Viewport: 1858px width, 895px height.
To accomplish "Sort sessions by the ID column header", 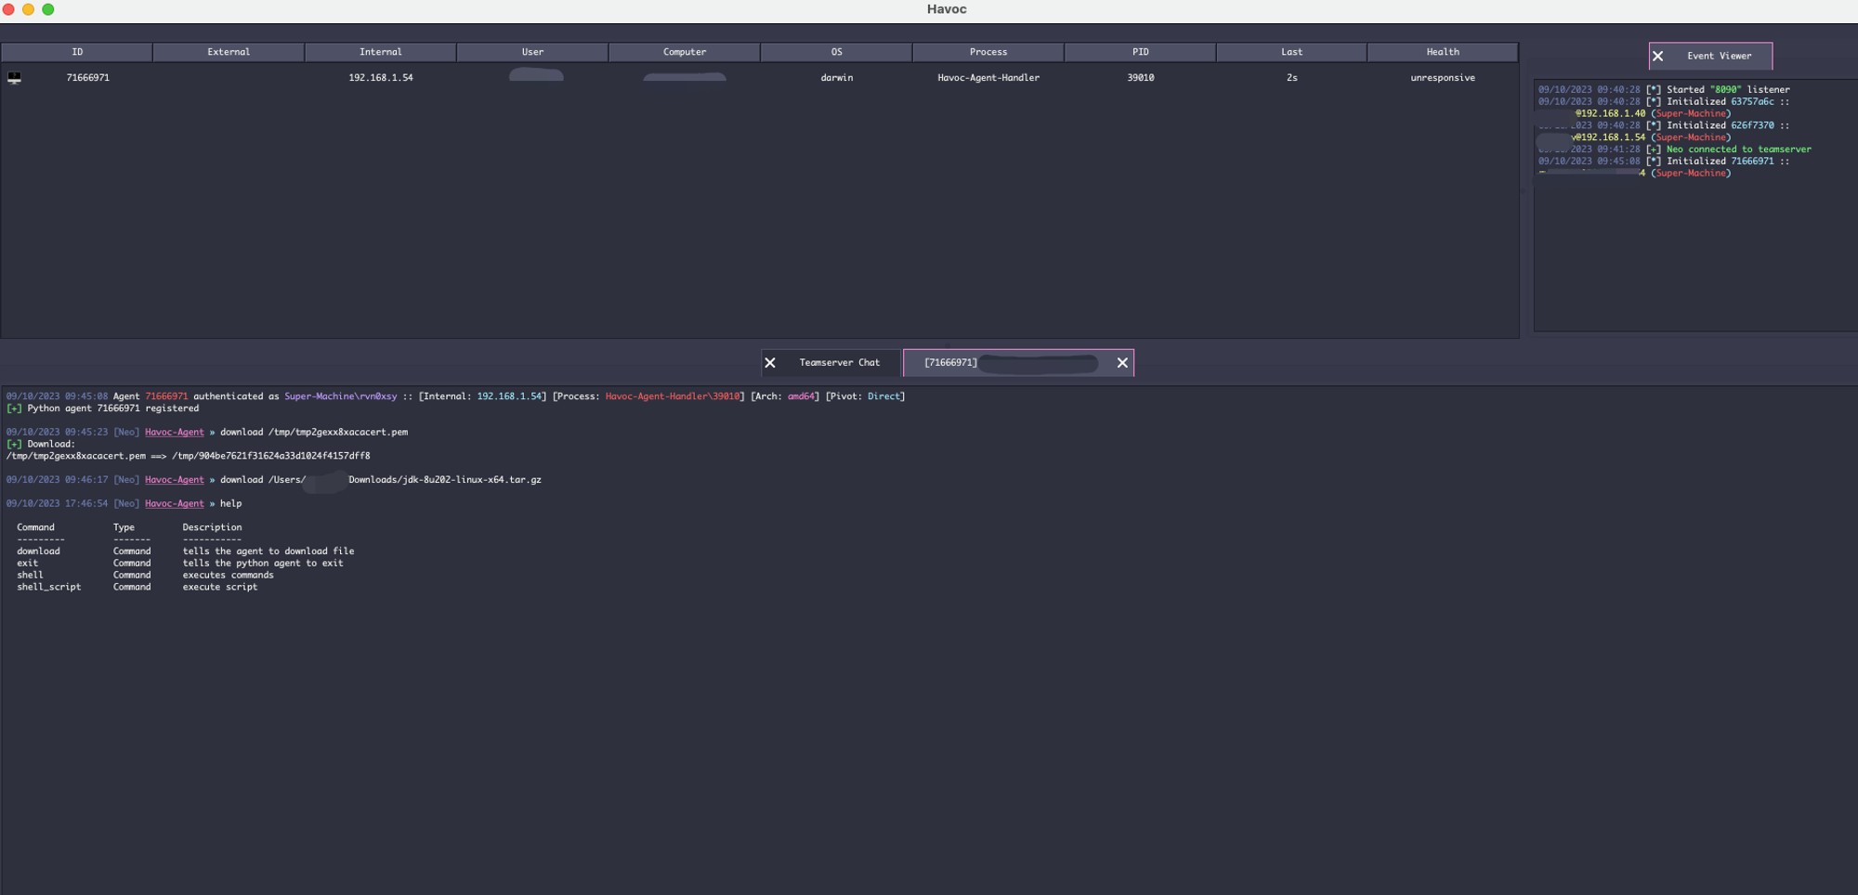I will (x=77, y=52).
